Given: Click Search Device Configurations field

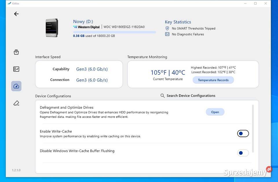Looking at the screenshot, I should click(208, 96).
